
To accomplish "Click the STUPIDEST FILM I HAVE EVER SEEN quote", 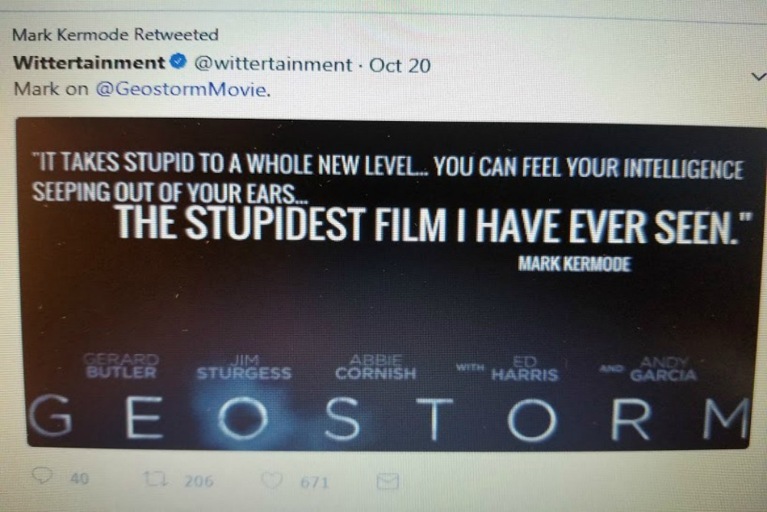I will 433,224.
